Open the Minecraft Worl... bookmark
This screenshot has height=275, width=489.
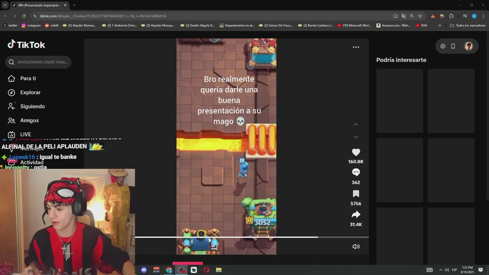click(354, 26)
